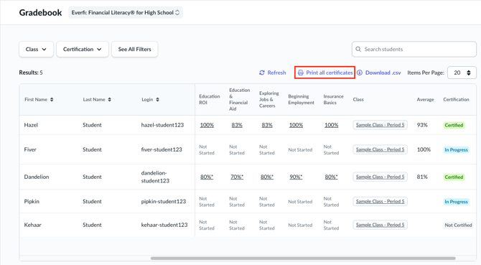This screenshot has width=481, height=265.
Task: Click the Last Name column header
Action: click(94, 99)
